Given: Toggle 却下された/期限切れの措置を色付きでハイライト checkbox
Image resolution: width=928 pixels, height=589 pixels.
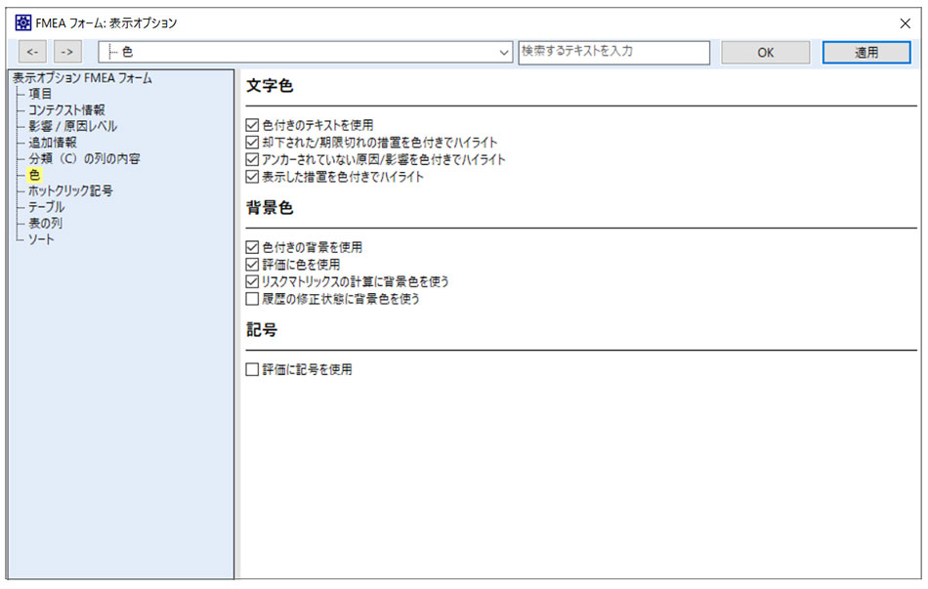Looking at the screenshot, I should (x=252, y=142).
